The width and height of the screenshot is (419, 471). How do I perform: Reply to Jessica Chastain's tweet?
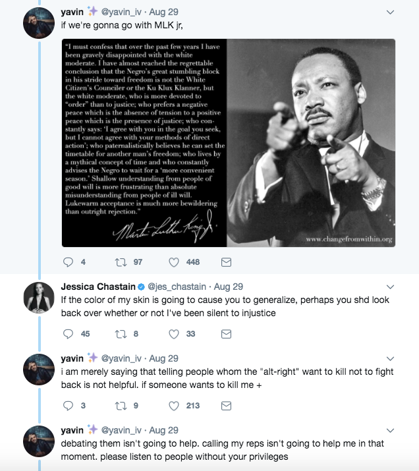click(x=68, y=334)
